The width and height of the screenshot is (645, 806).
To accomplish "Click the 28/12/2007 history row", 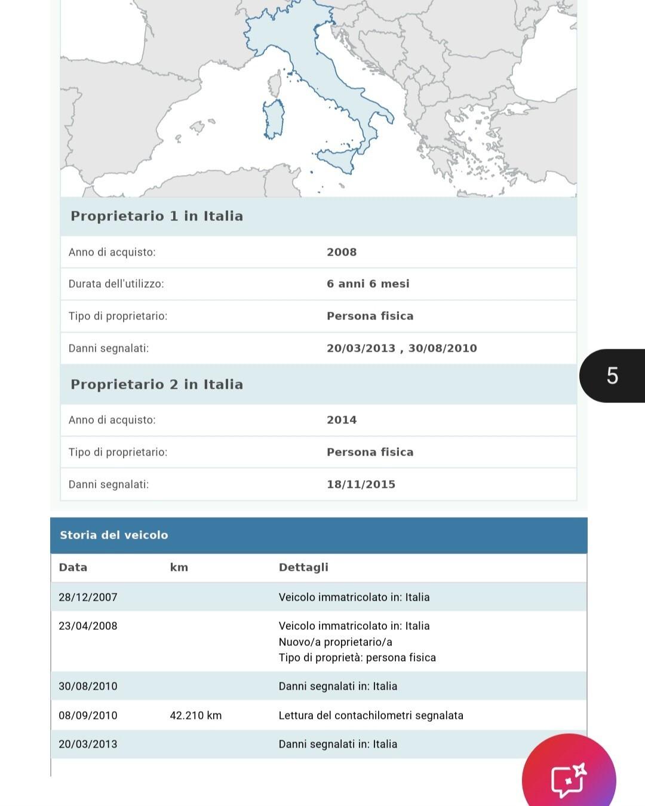I will [x=318, y=597].
